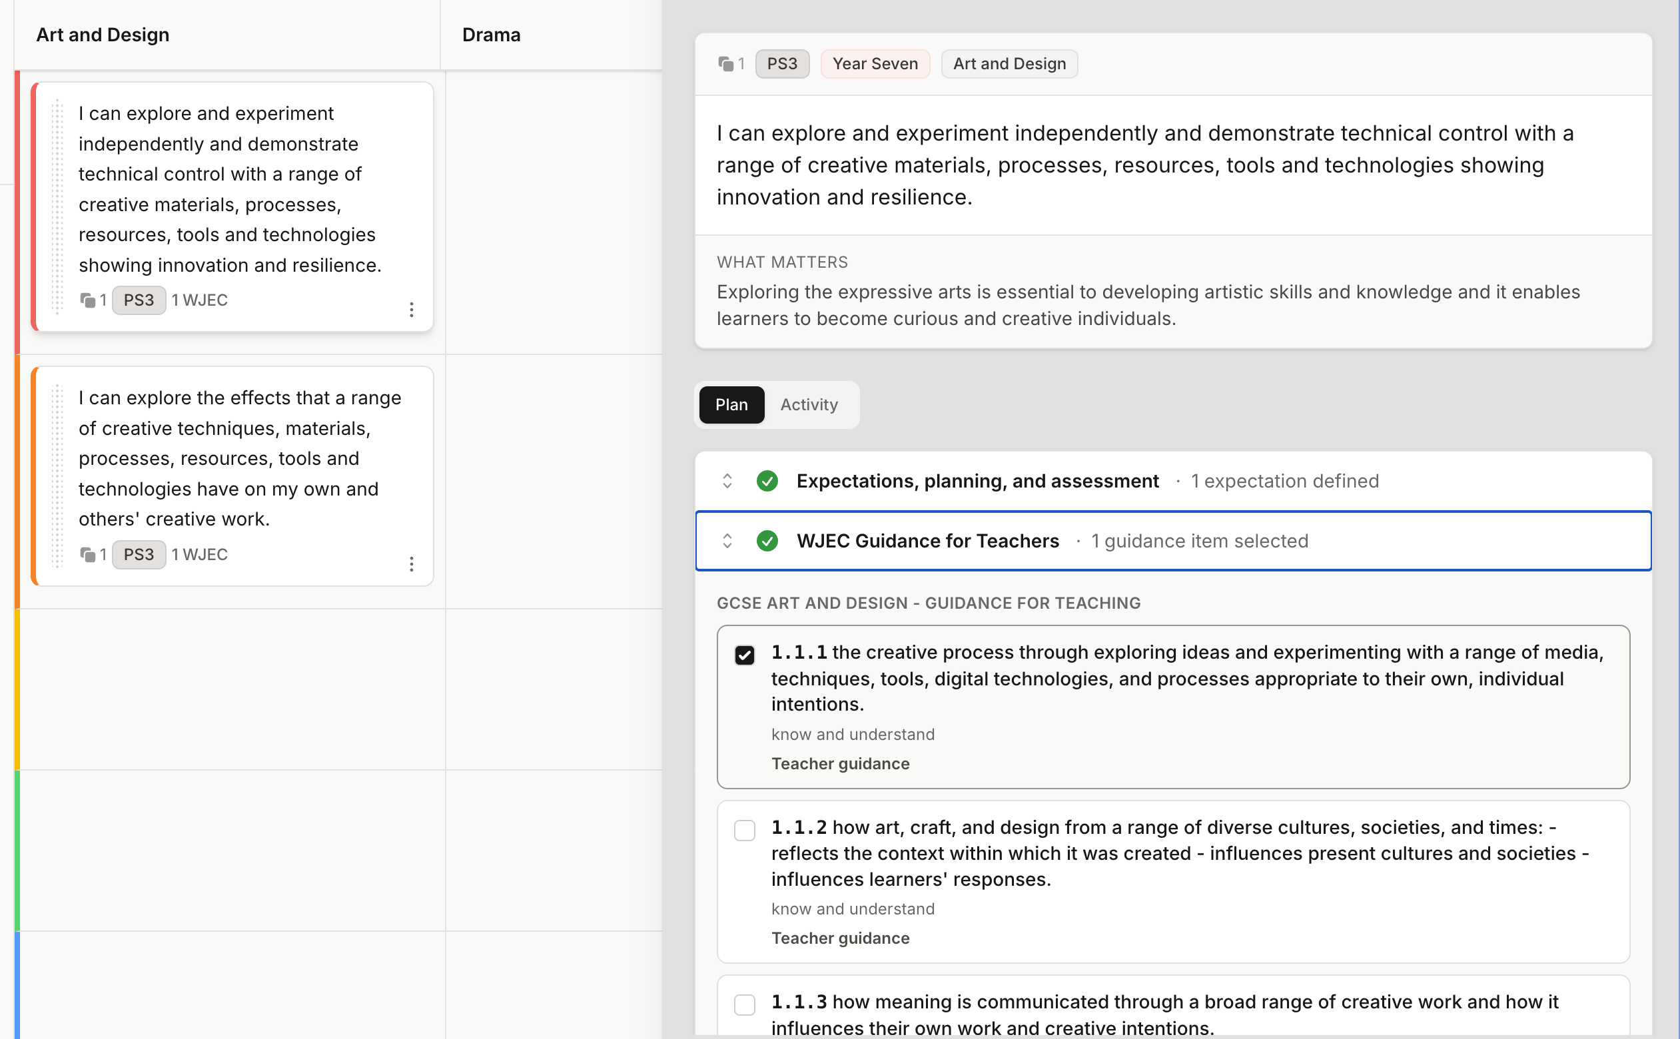Viewport: 1680px width, 1039px height.
Task: Select the card starting 'I can explore the effects'
Action: coord(232,476)
